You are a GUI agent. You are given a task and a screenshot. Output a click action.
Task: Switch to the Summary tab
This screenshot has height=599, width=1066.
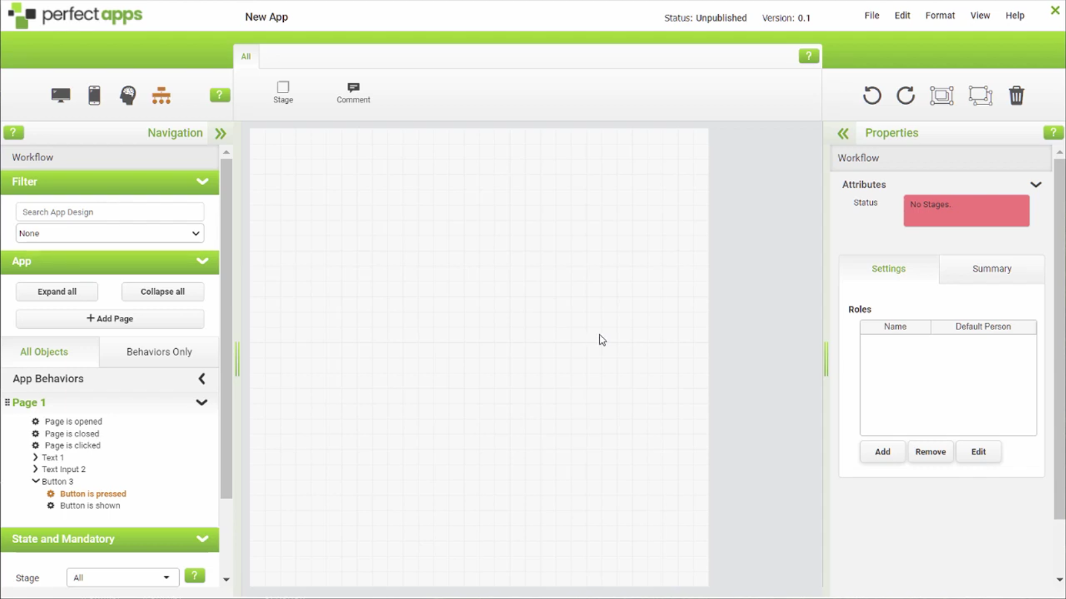[x=991, y=268]
